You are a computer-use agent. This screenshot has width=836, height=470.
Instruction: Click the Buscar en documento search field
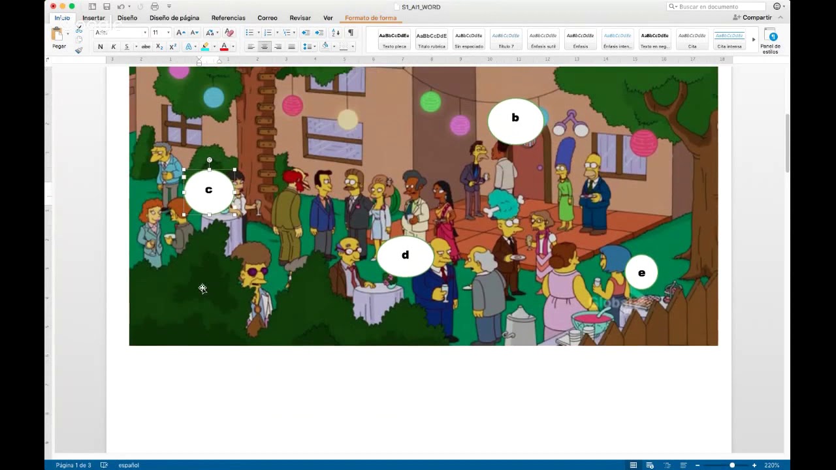pyautogui.click(x=716, y=7)
